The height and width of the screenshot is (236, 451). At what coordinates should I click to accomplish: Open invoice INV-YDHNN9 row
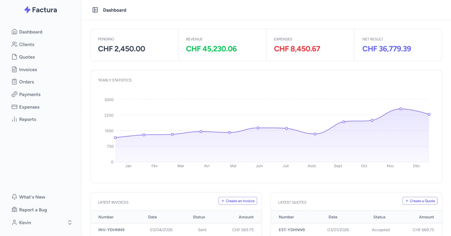coord(176,230)
